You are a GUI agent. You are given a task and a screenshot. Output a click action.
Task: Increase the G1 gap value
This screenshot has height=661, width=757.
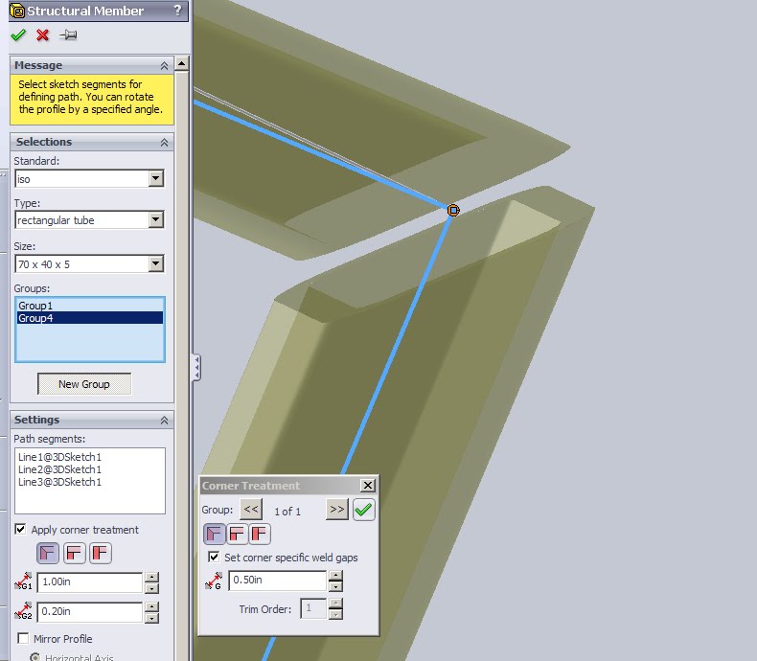151,577
